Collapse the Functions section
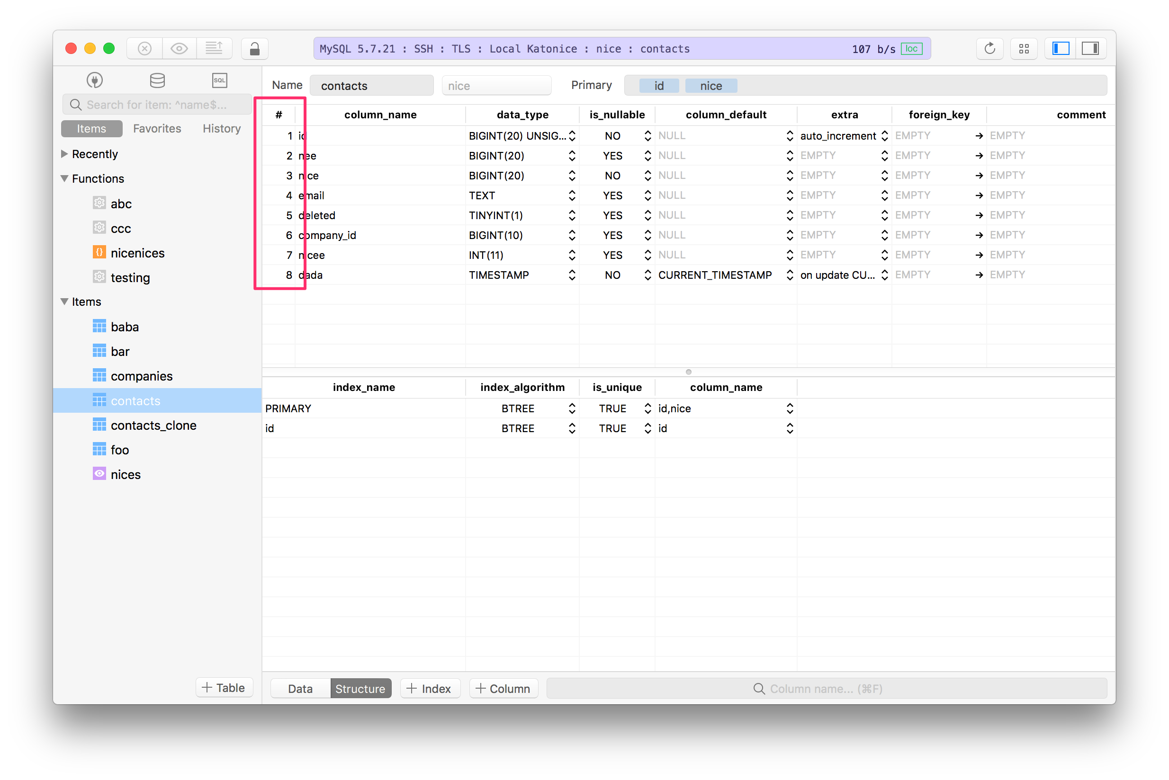Viewport: 1169px width, 780px height. (64, 178)
